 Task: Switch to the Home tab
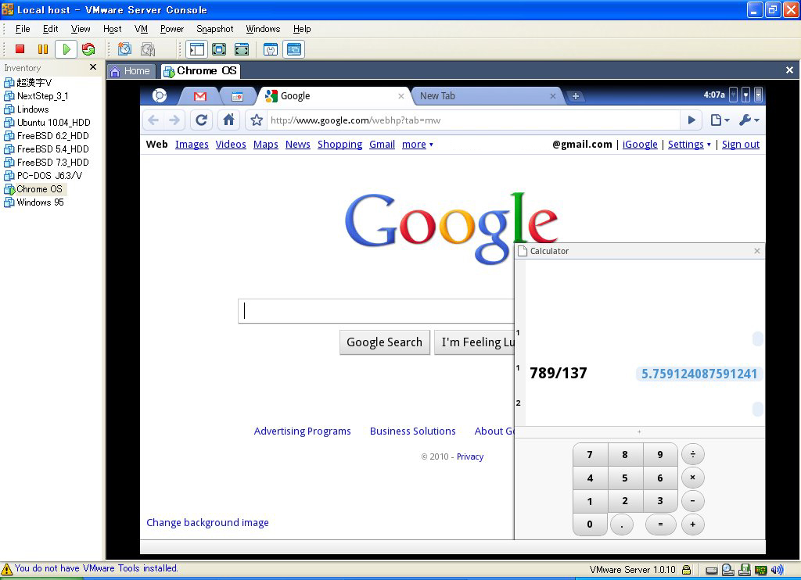point(131,71)
